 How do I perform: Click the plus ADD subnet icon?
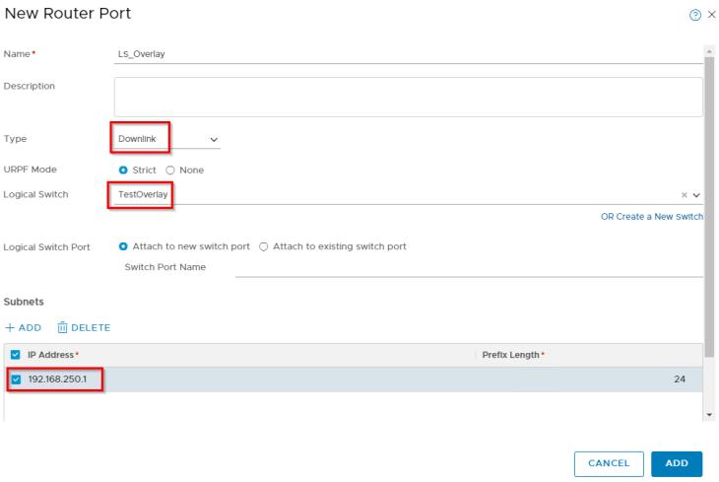[10, 327]
